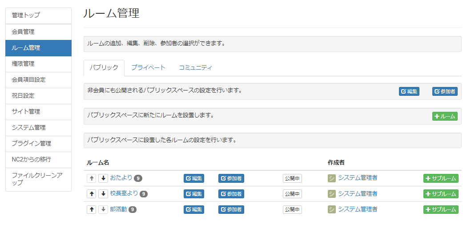Add a new ルーム with green button

[x=445, y=116]
